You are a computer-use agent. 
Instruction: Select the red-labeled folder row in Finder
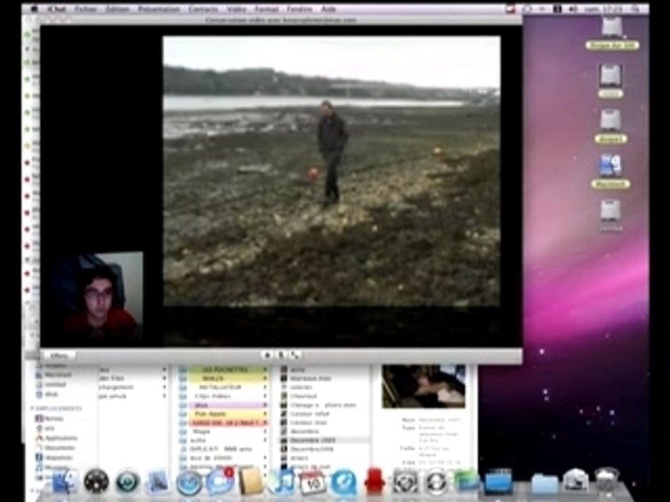(224, 423)
